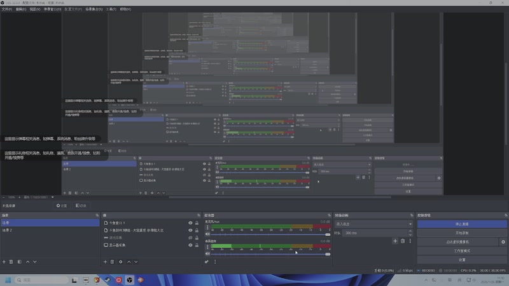Show the hidden 游戏采集 source
Image resolution: width=509 pixels, height=286 pixels.
pyautogui.click(x=190, y=238)
